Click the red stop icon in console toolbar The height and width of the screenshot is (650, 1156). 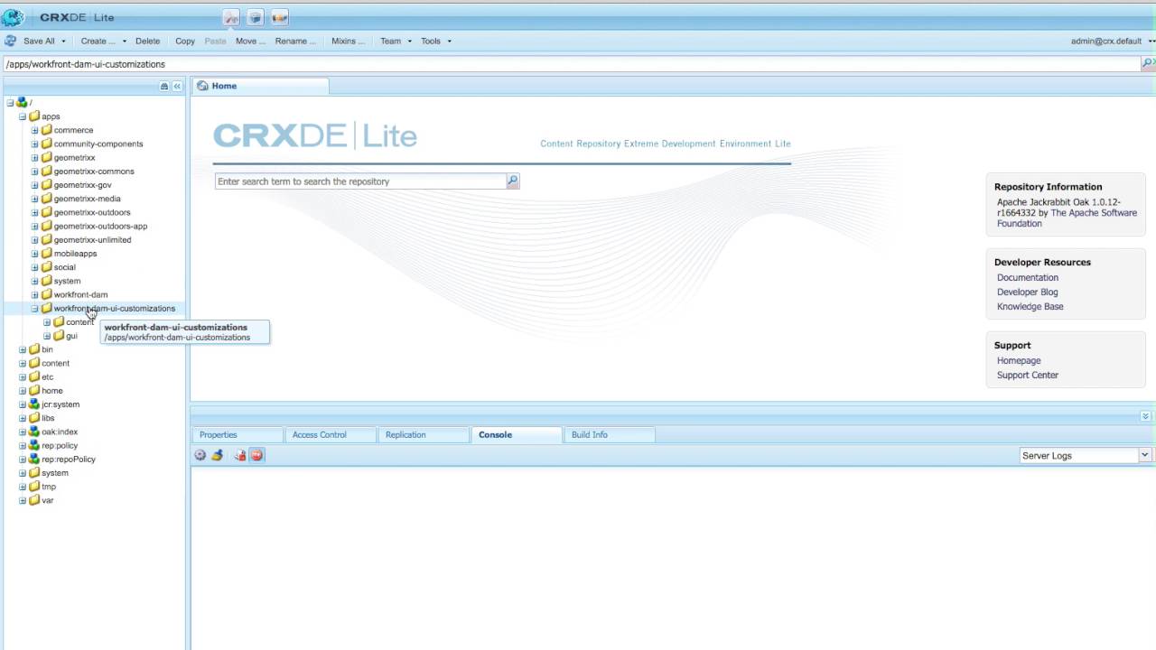pos(256,455)
